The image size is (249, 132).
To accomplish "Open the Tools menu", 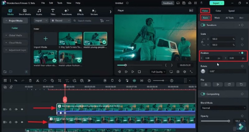I will click(59, 3).
